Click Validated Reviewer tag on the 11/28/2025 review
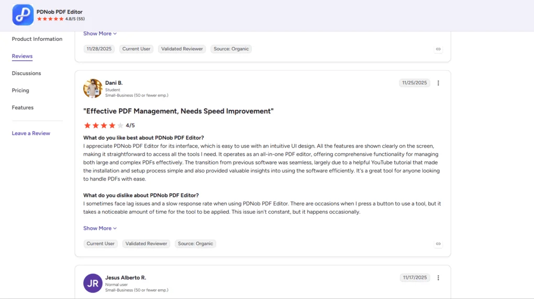This screenshot has height=299, width=534. click(x=182, y=49)
